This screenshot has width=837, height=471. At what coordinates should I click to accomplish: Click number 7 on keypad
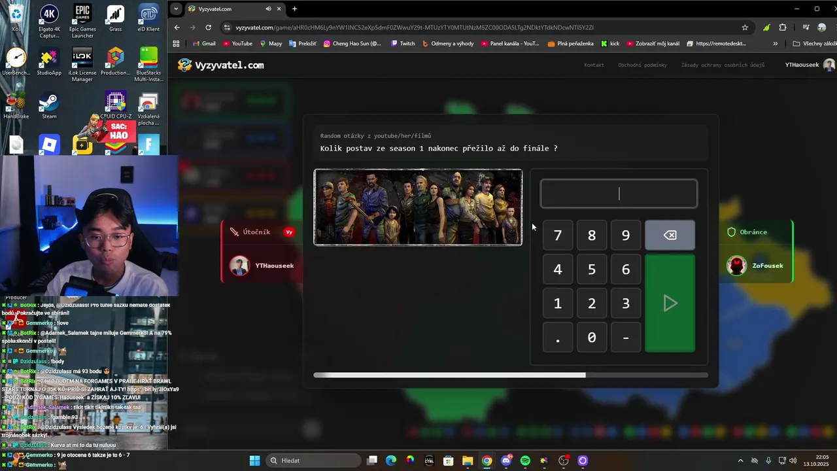558,235
